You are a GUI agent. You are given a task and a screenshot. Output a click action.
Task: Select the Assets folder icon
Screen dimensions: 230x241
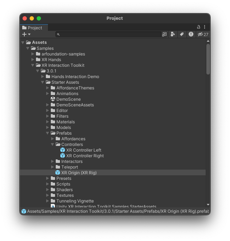28,42
